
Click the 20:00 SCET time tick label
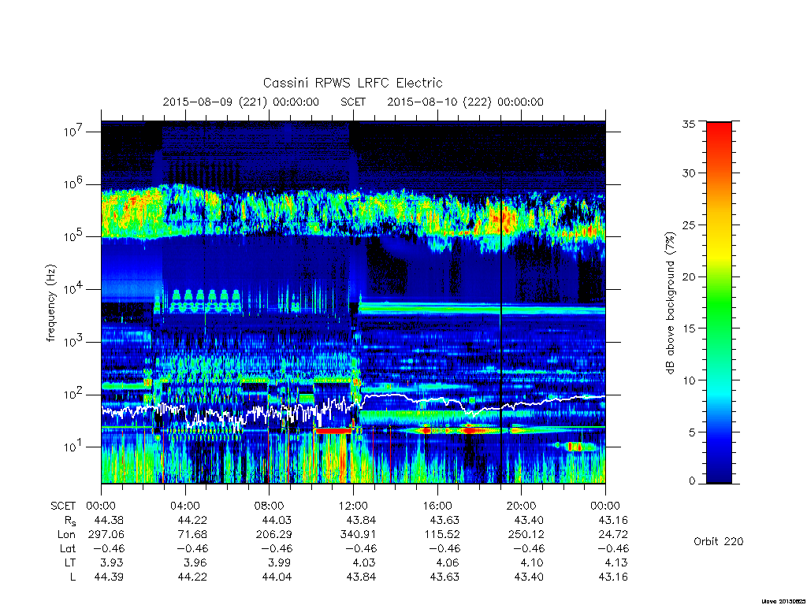[522, 506]
